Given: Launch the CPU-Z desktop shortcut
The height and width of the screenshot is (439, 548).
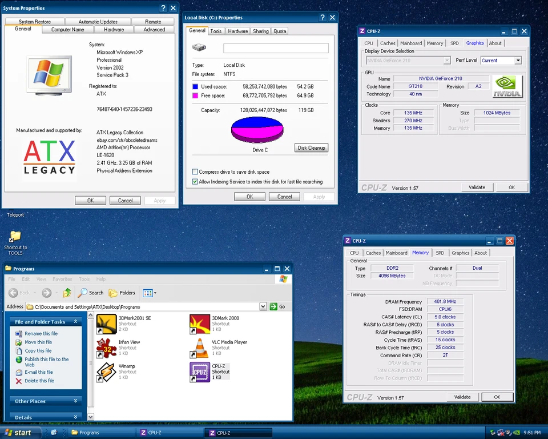Looking at the screenshot, I should pyautogui.click(x=200, y=371).
